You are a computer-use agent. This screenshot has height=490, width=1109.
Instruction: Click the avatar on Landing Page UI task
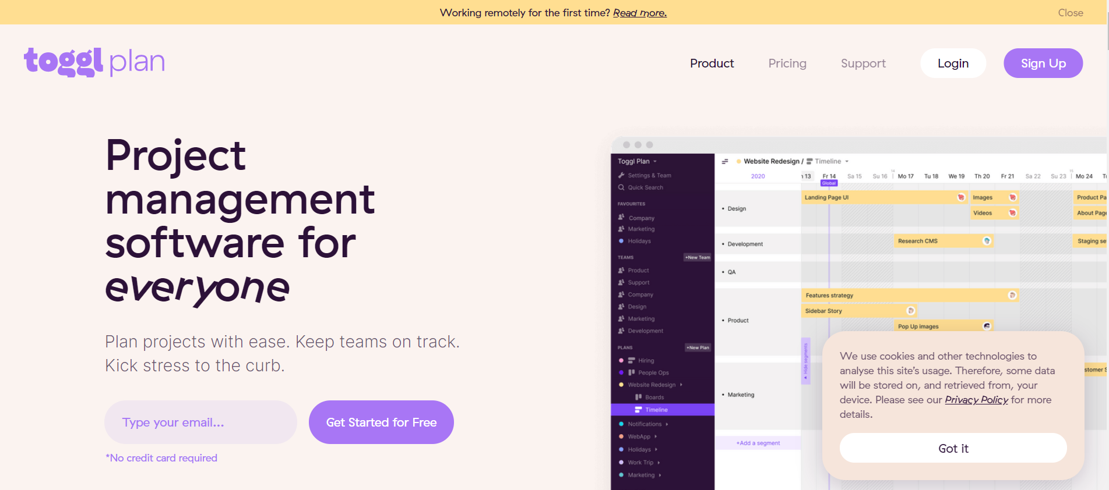tap(960, 197)
